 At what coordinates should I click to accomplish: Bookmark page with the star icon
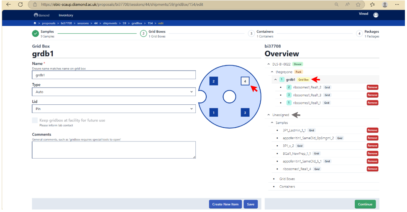point(358,5)
